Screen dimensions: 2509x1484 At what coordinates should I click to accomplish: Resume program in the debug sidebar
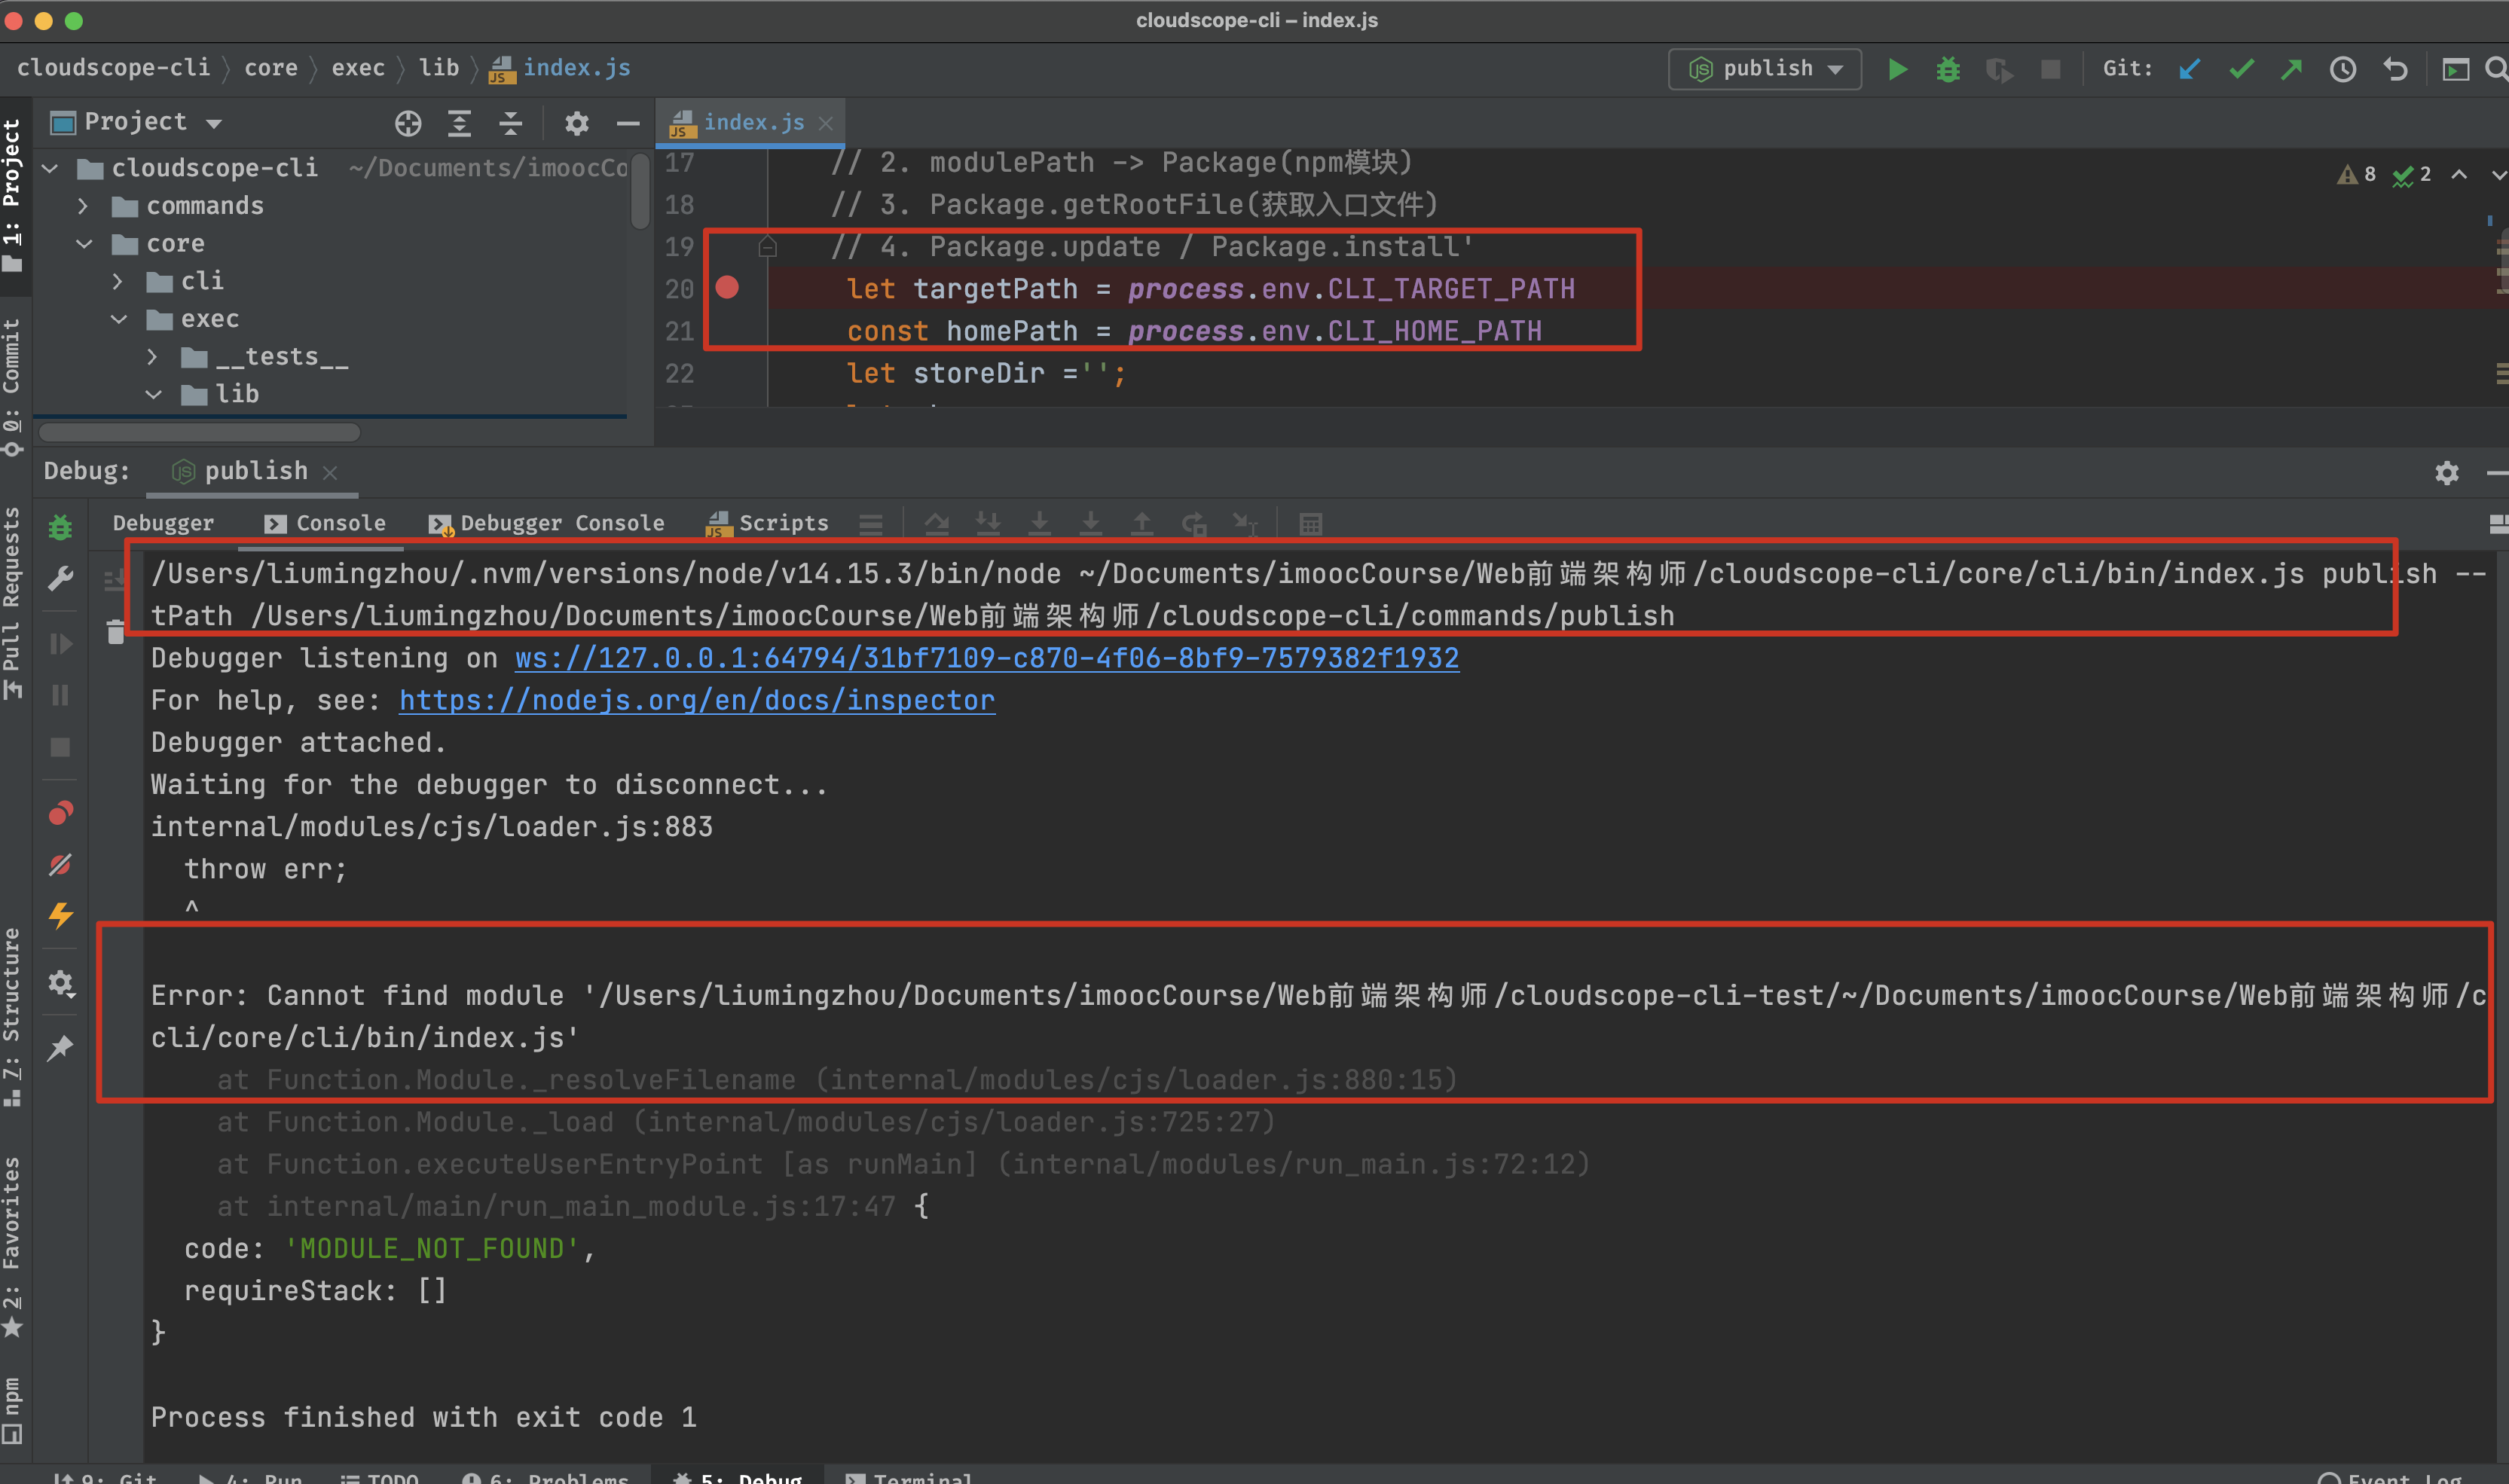point(61,643)
